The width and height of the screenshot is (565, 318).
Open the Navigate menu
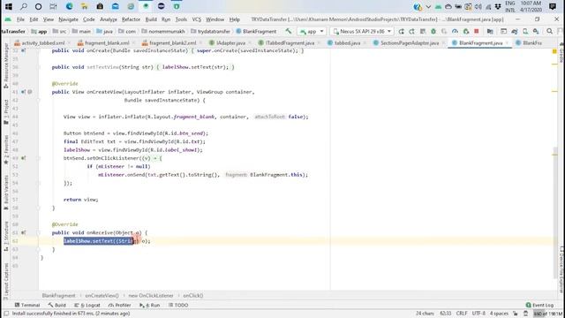click(x=68, y=19)
